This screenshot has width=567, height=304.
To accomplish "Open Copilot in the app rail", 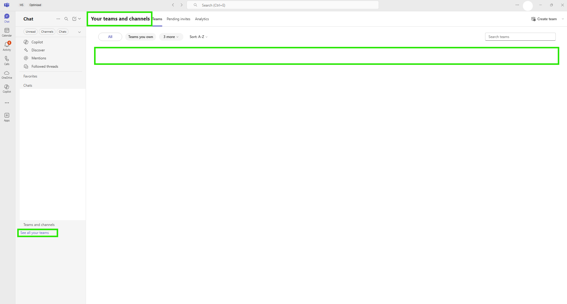I will (7, 88).
